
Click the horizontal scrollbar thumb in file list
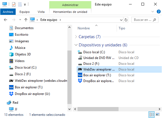98,109
